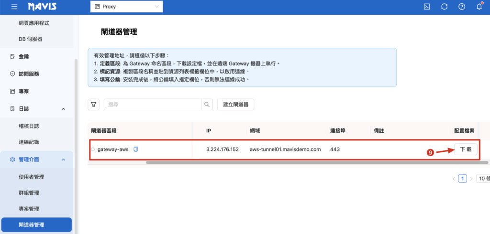The image size is (490, 234).
Task: Open the hamburger menu icon
Action: tap(14, 7)
